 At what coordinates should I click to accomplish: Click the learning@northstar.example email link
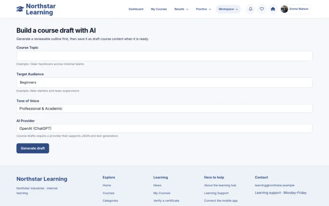(x=274, y=185)
